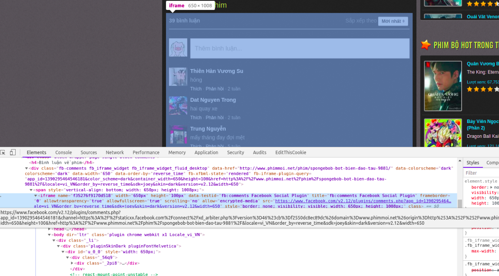Switch to the Application tab
This screenshot has height=276, width=499.
pyautogui.click(x=206, y=153)
